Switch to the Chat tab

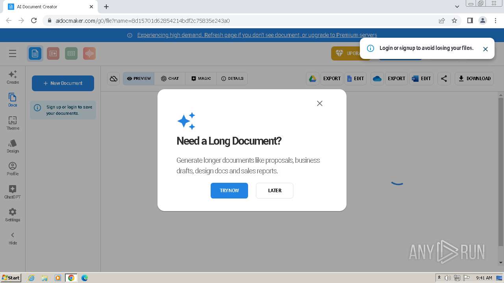coord(170,79)
